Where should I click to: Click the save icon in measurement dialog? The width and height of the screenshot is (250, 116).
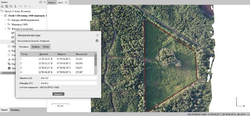97,41
